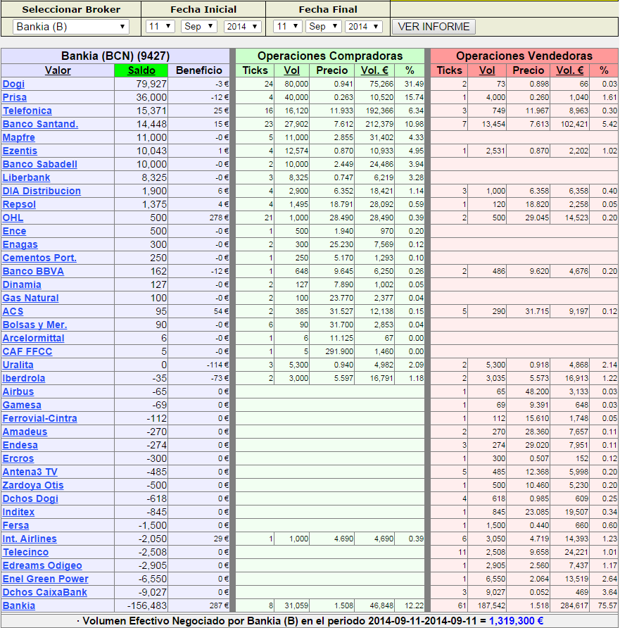Click the VER INFORME button

click(434, 27)
